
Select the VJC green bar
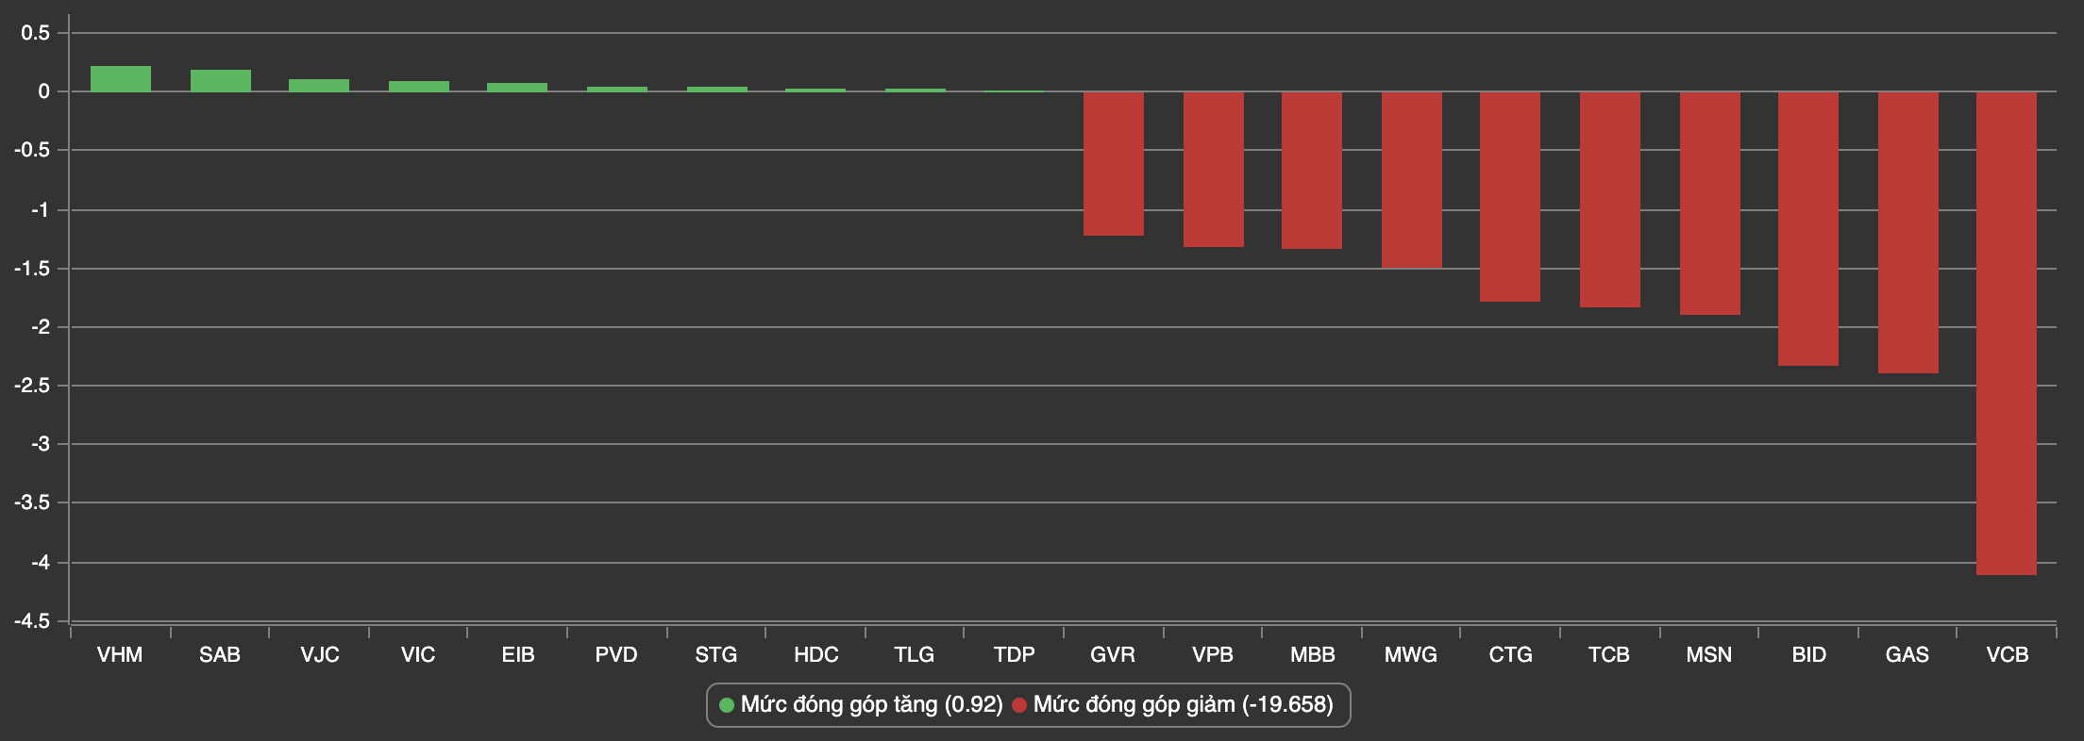(x=319, y=86)
